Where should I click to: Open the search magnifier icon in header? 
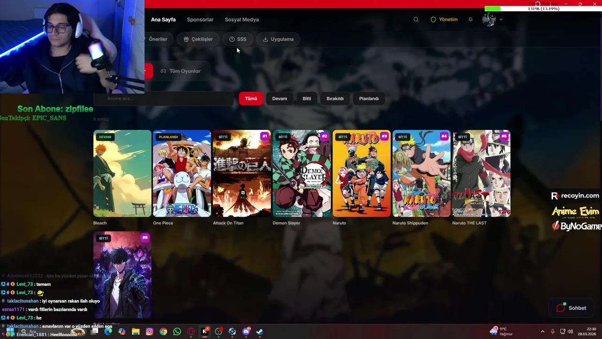[416, 19]
